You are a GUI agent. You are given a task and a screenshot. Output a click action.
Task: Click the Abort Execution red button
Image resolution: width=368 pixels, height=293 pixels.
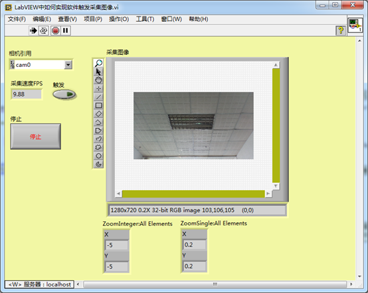pyautogui.click(x=56, y=30)
